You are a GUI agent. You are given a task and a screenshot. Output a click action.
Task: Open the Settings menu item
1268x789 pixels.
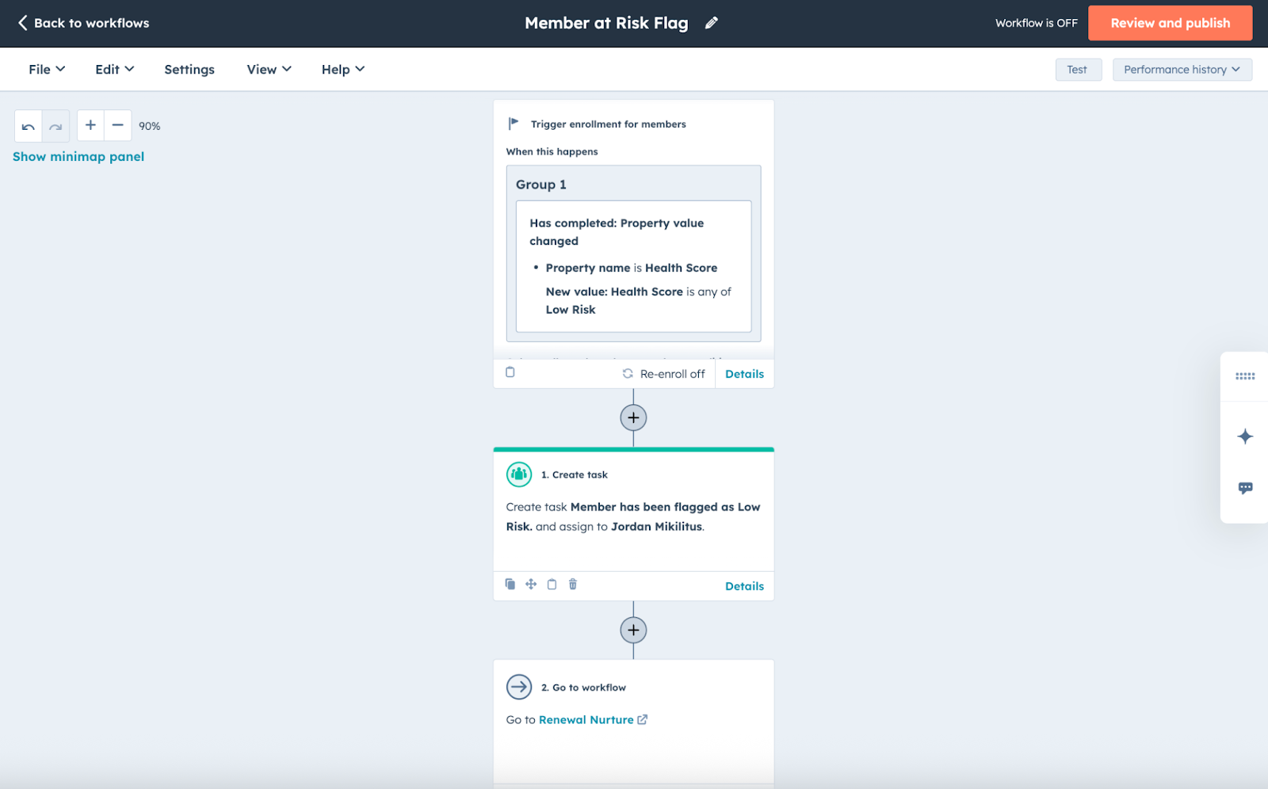[189, 70]
